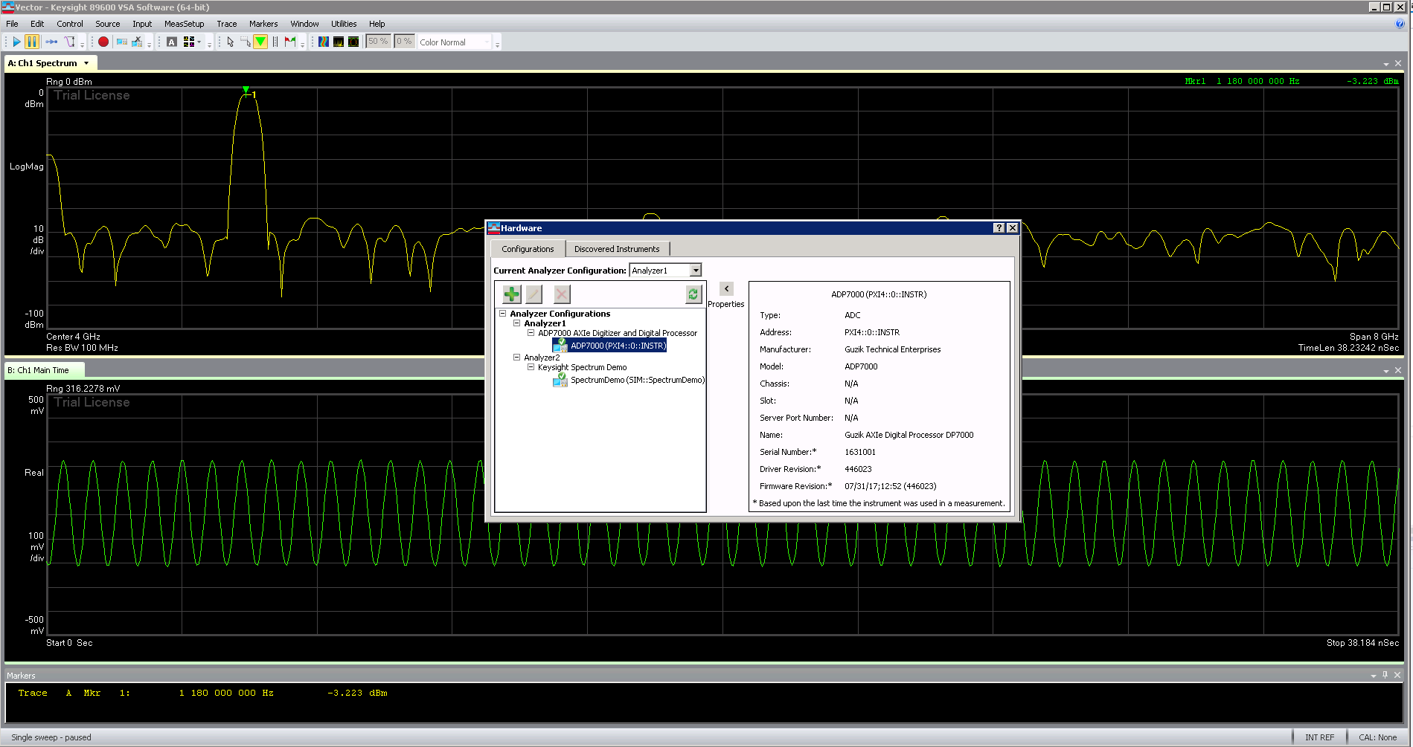Start measurement with the Run play icon
1413x747 pixels.
[x=16, y=42]
